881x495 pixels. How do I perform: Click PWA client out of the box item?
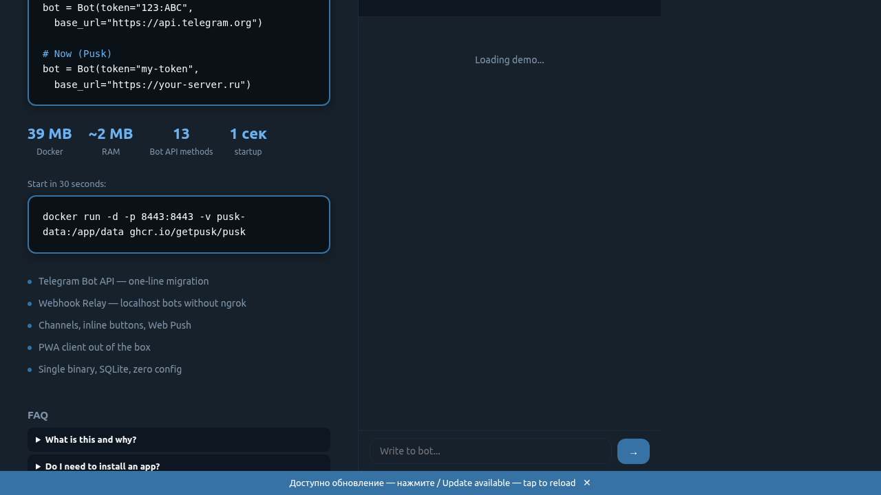coord(94,347)
